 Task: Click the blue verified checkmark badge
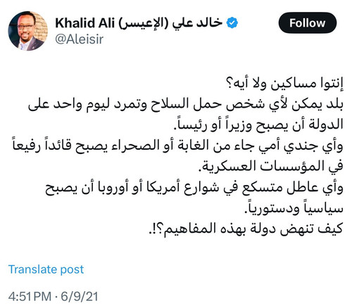tap(232, 23)
